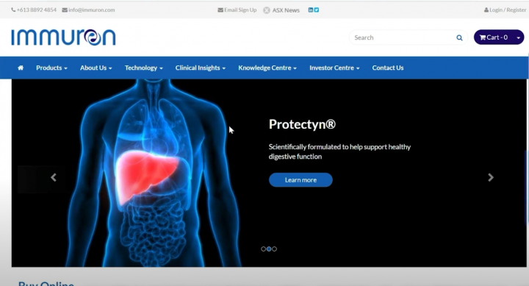This screenshot has height=286, width=529.
Task: Click the home icon in navigation bar
Action: [21, 68]
